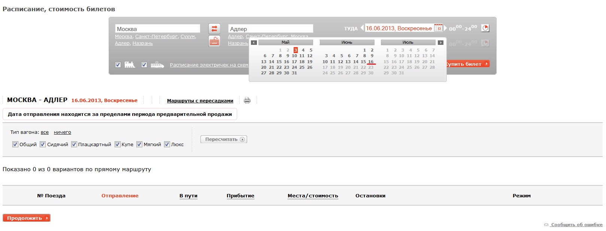Step date back with left arrow

point(362,28)
